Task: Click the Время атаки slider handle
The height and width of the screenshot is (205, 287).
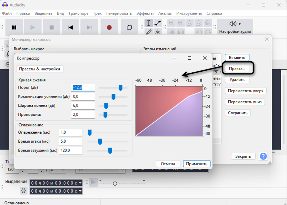Action: [x=100, y=142]
